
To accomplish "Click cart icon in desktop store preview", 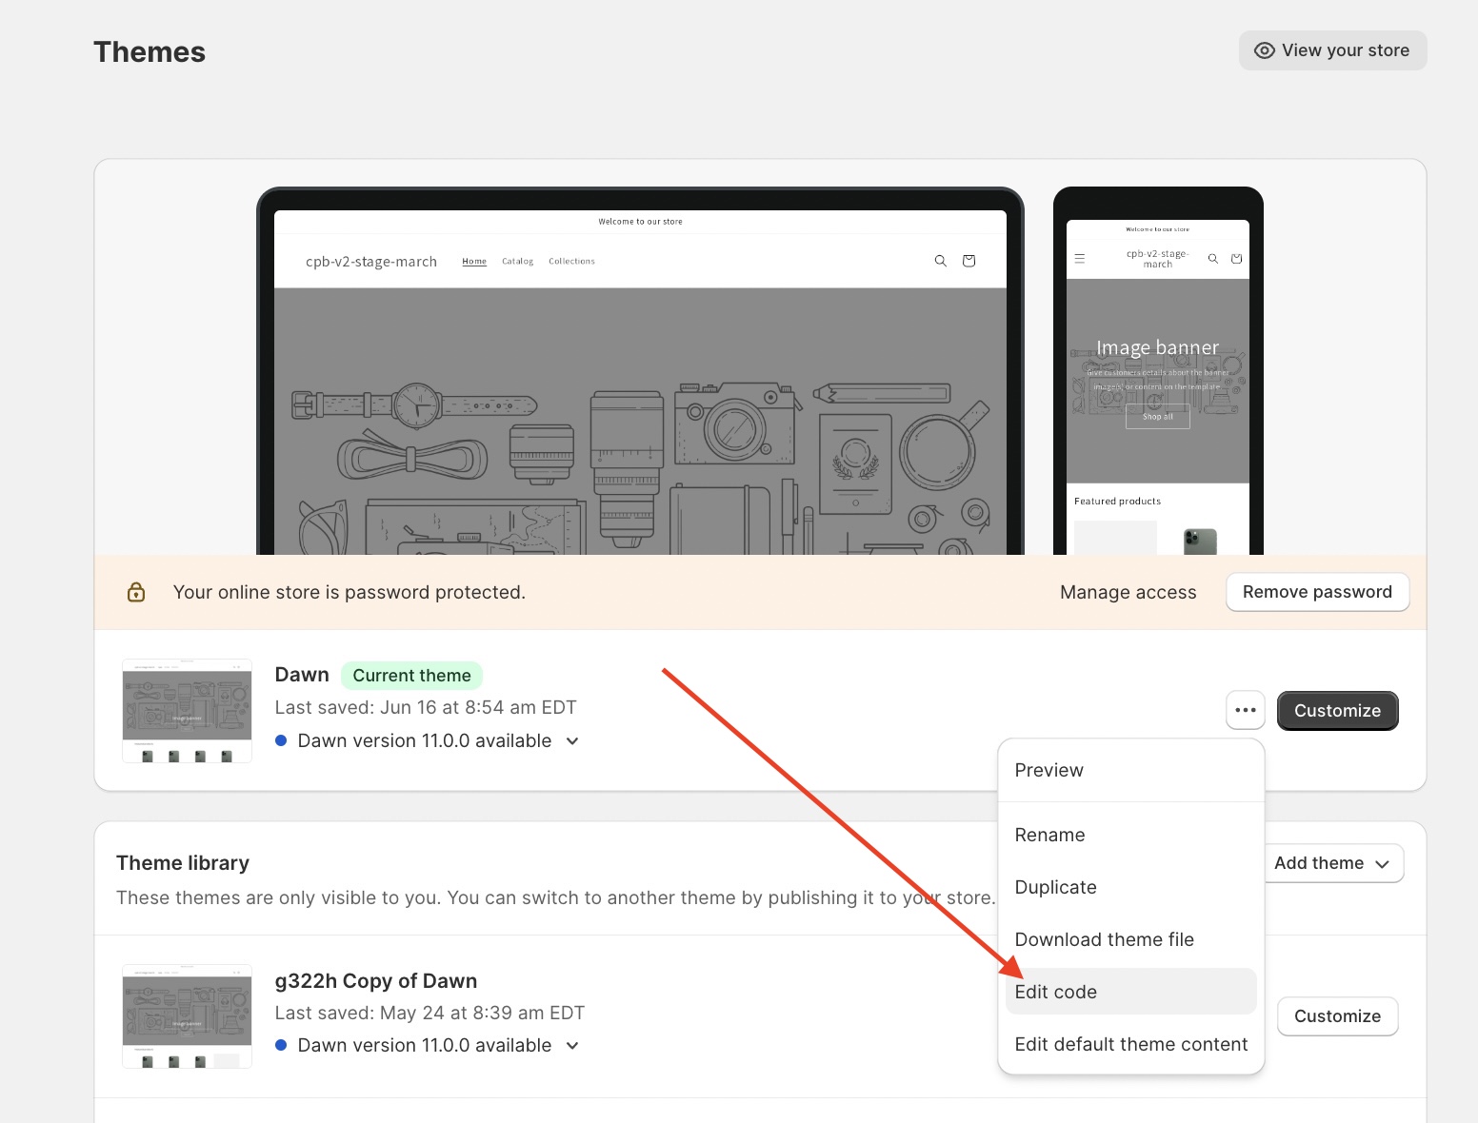I will [969, 261].
